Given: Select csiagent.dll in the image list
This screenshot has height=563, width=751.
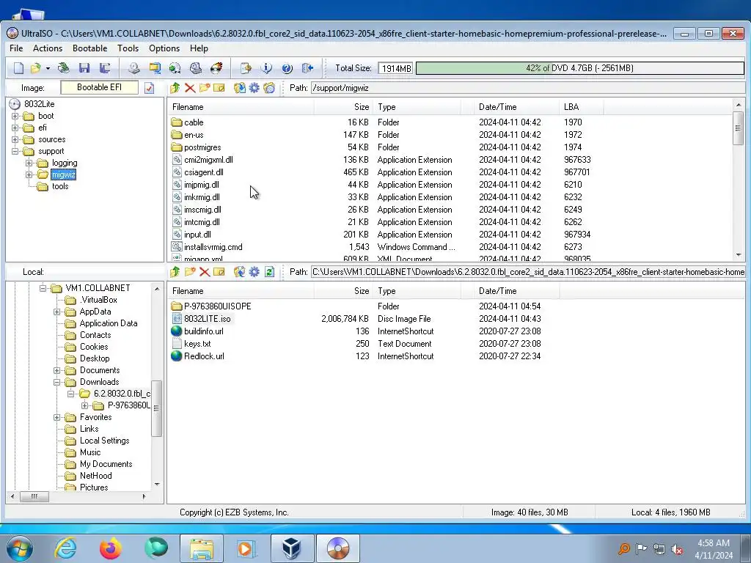Looking at the screenshot, I should 204,172.
